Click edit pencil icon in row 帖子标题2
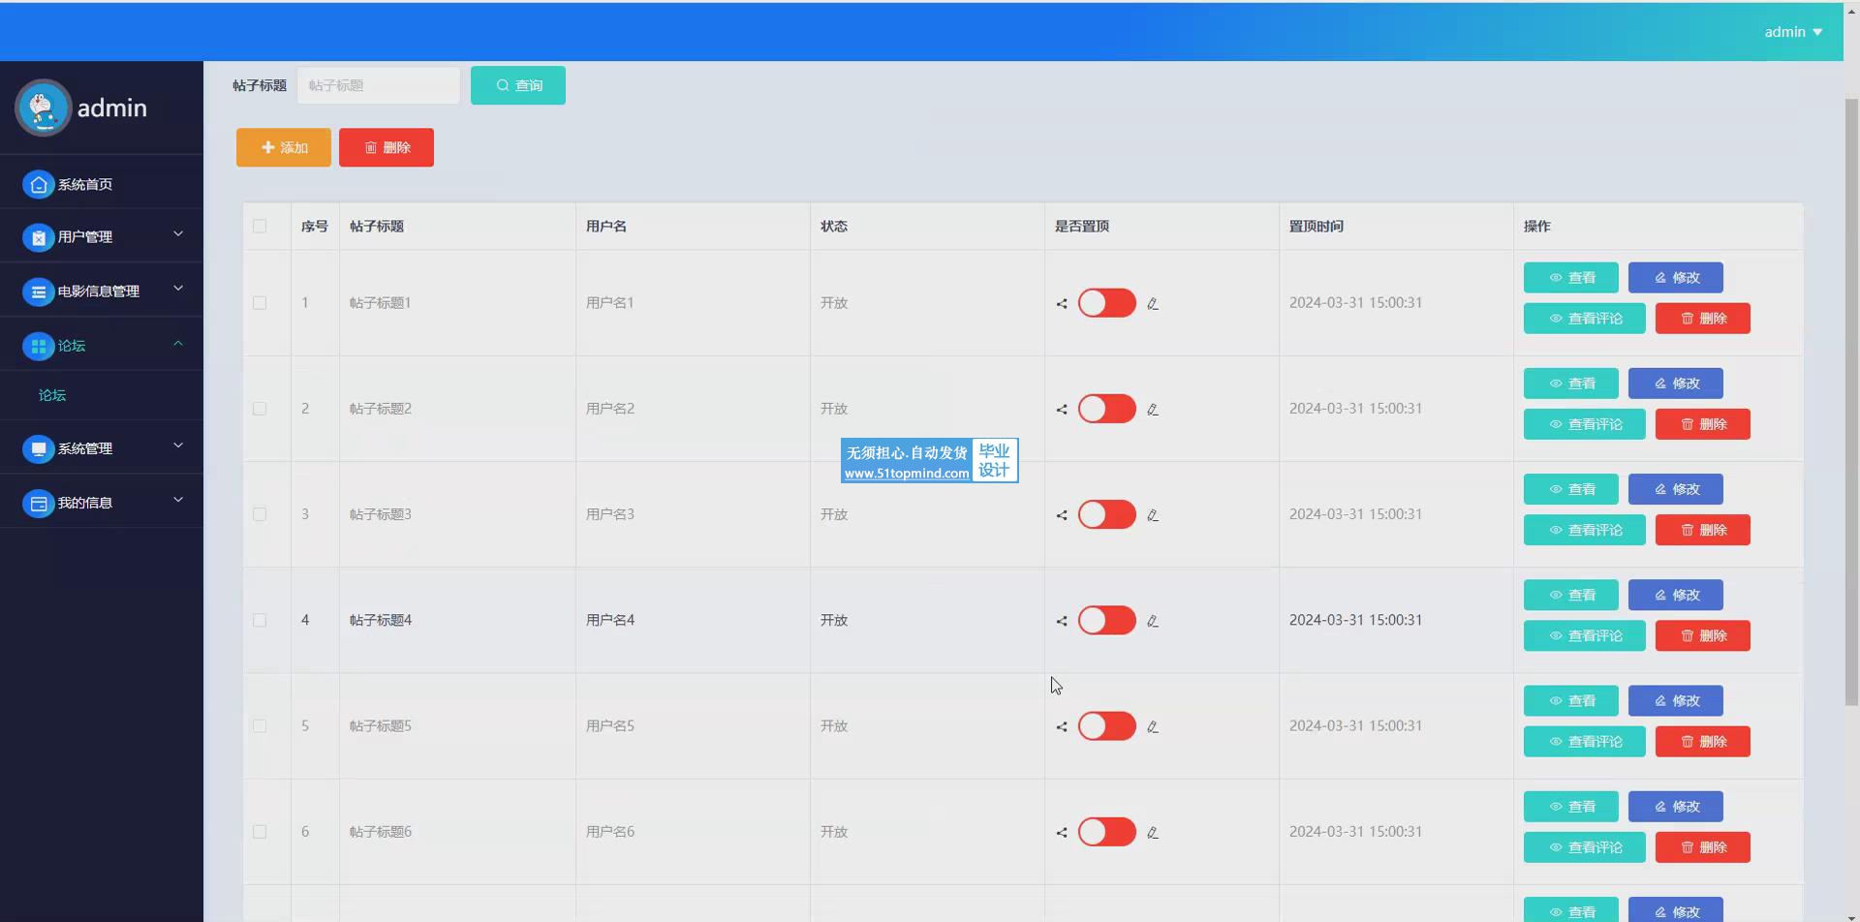The width and height of the screenshot is (1860, 922). click(1153, 409)
